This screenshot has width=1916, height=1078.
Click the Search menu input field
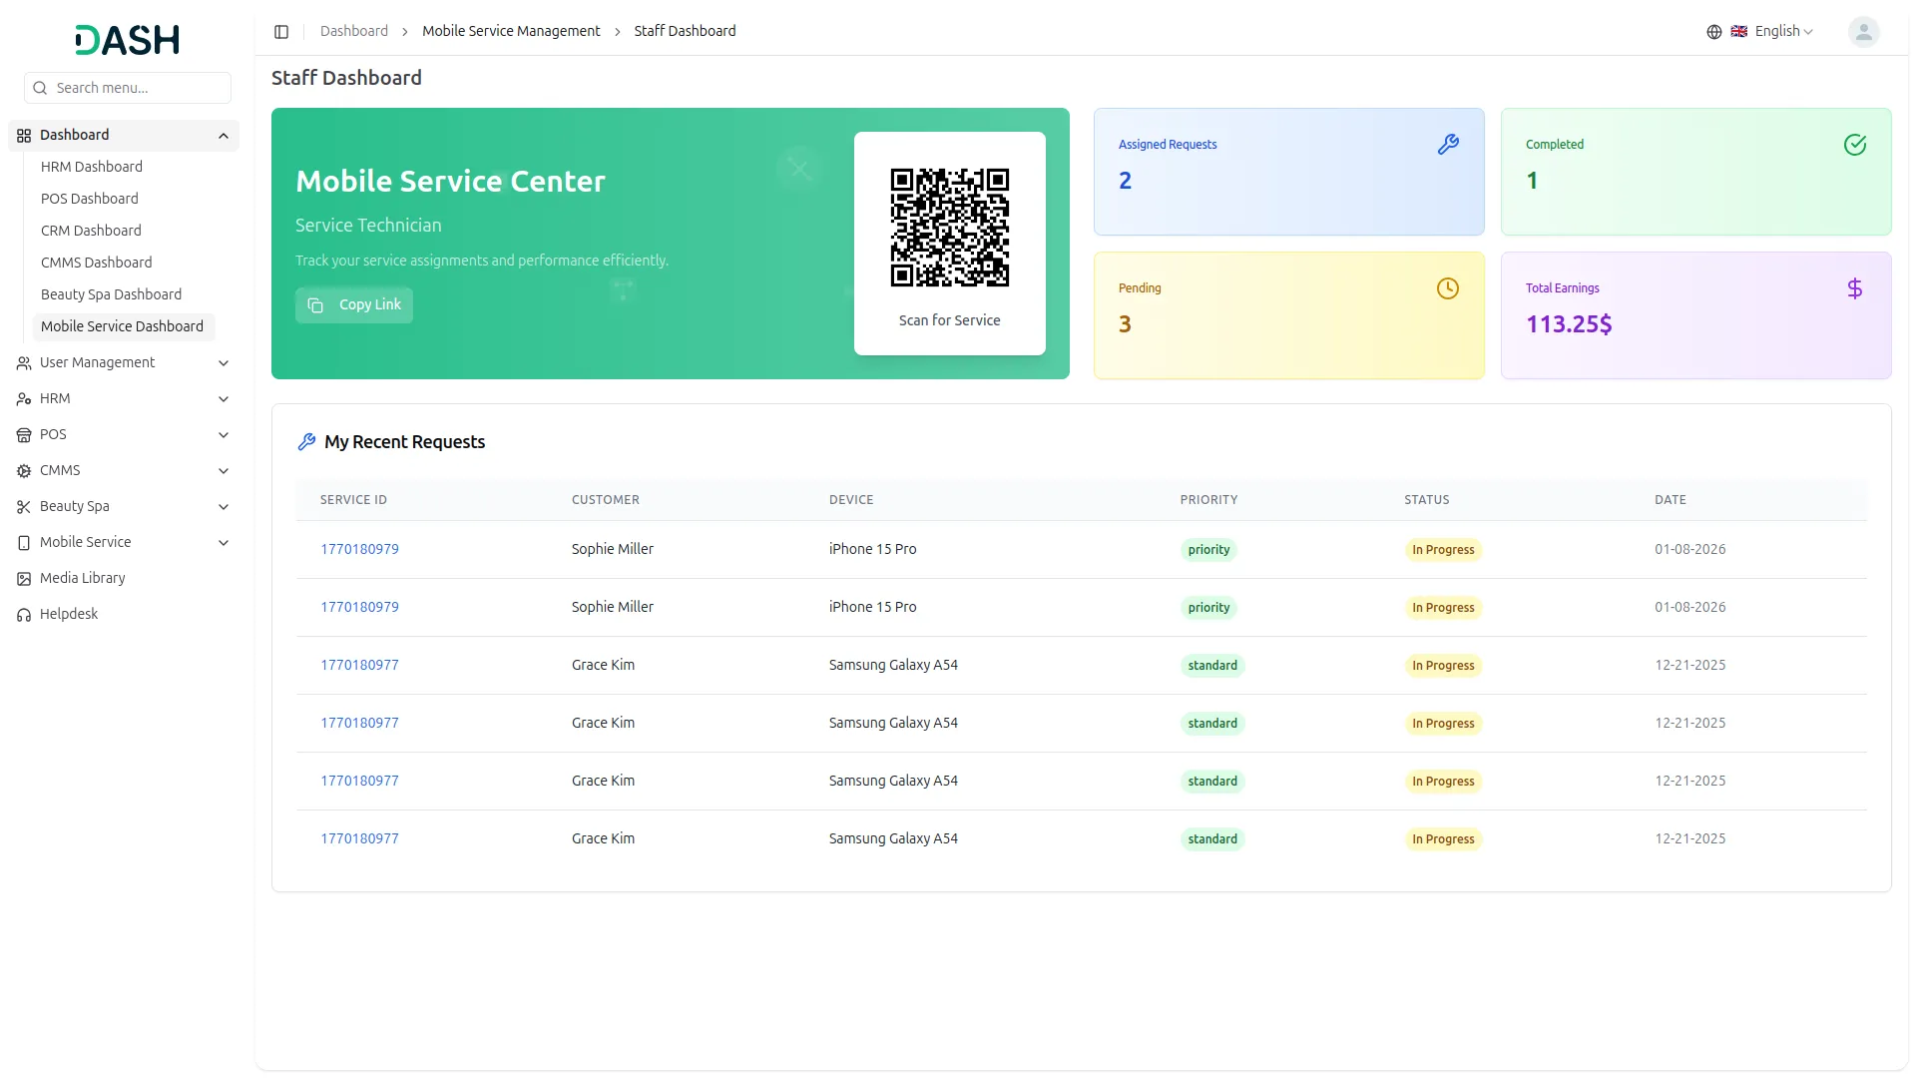[x=127, y=88]
